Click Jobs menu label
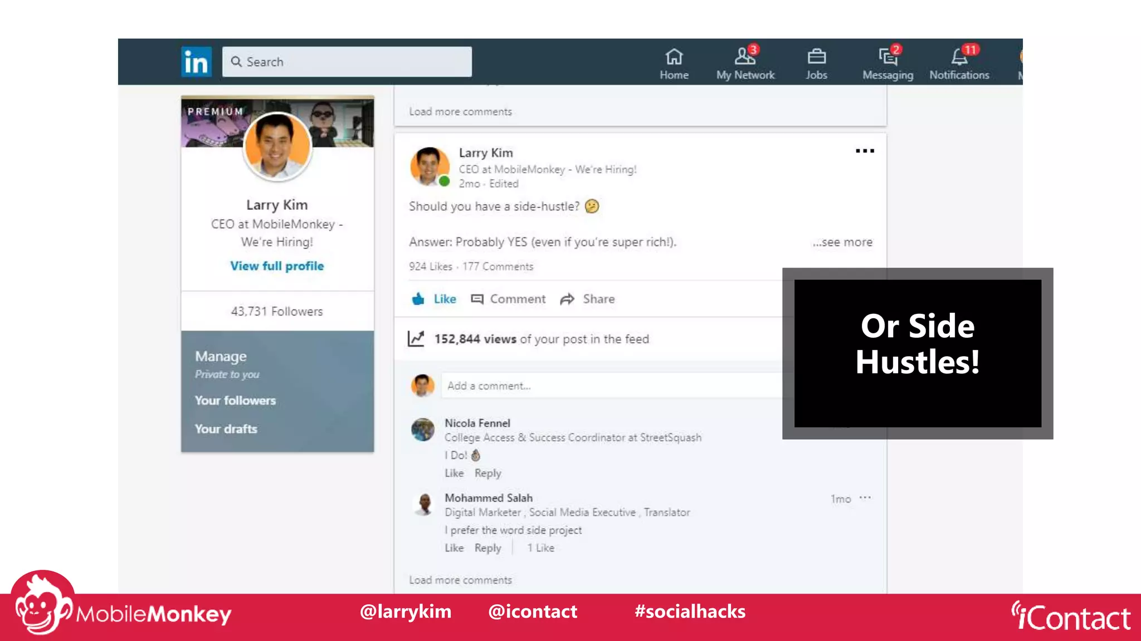This screenshot has height=641, width=1141. coord(816,75)
